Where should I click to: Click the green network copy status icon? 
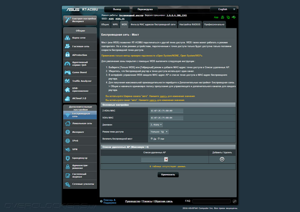click(x=228, y=17)
